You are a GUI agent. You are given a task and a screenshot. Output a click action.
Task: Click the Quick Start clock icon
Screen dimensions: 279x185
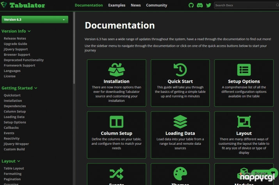(180, 70)
